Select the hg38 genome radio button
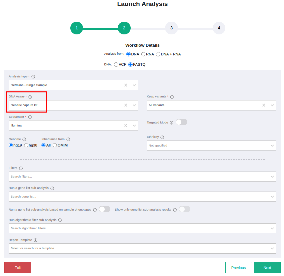Image resolution: width=284 pixels, height=276 pixels. click(26, 145)
